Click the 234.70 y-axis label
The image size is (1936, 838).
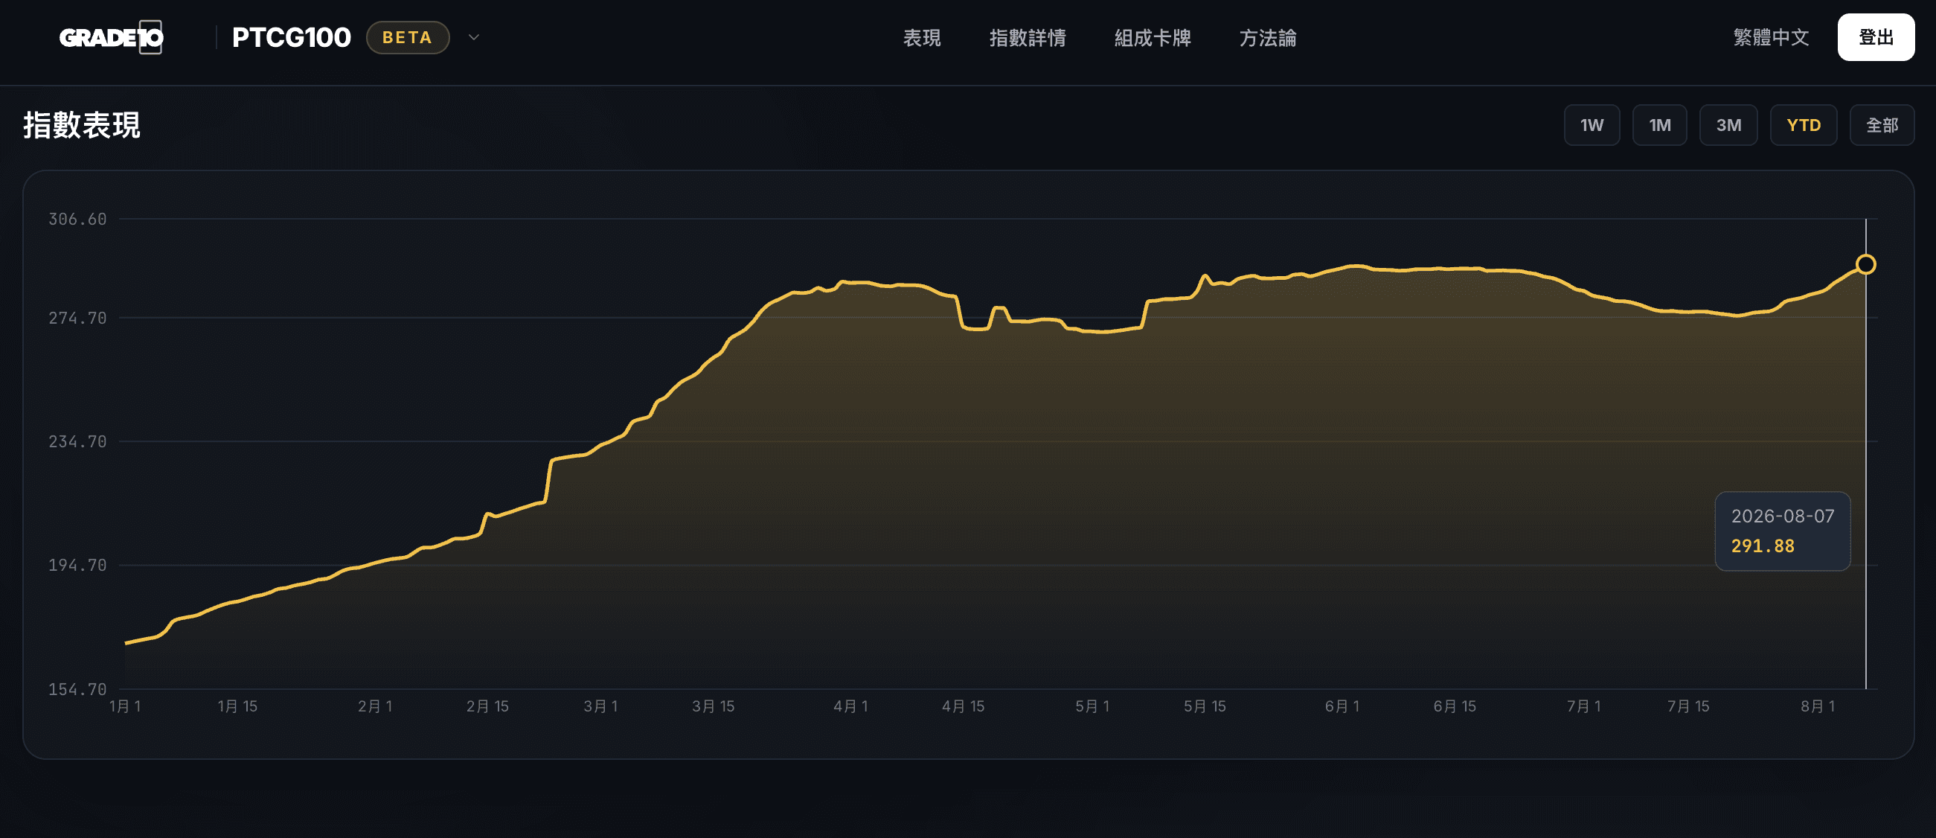click(x=77, y=442)
